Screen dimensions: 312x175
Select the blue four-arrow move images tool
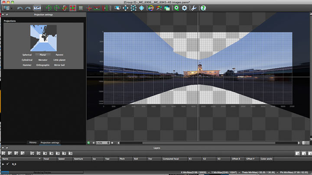click(x=125, y=8)
